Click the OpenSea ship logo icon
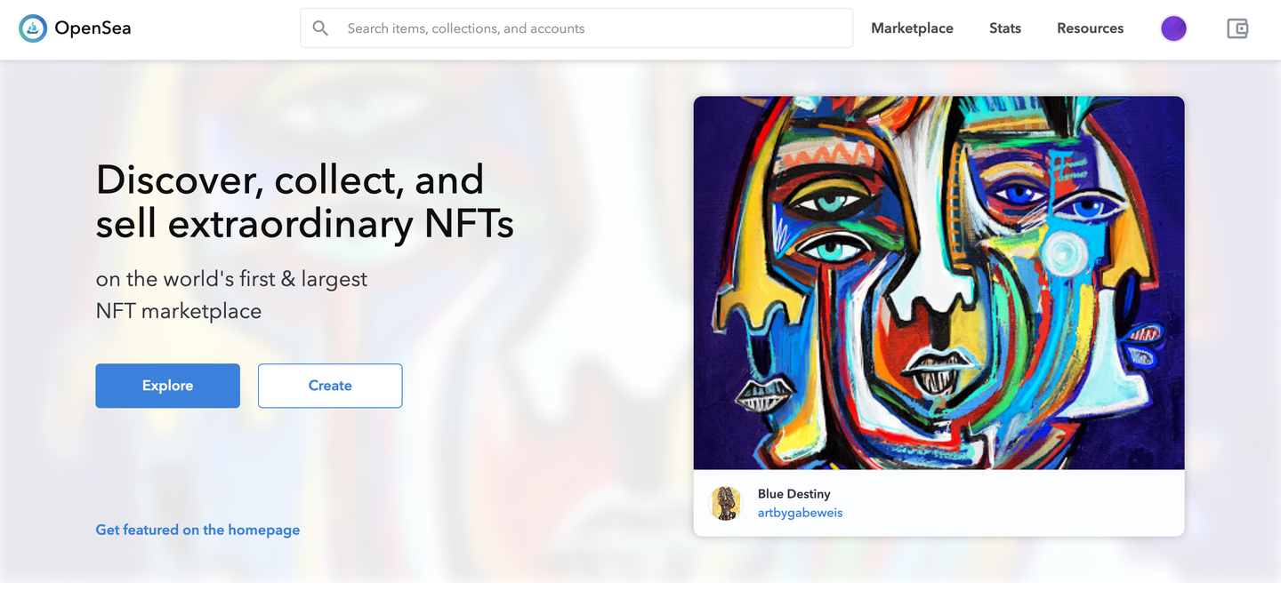1281x614 pixels. (x=33, y=28)
